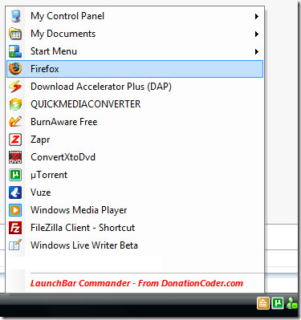
Task: Click the ConvertXtoDvd icon
Action: [x=15, y=157]
